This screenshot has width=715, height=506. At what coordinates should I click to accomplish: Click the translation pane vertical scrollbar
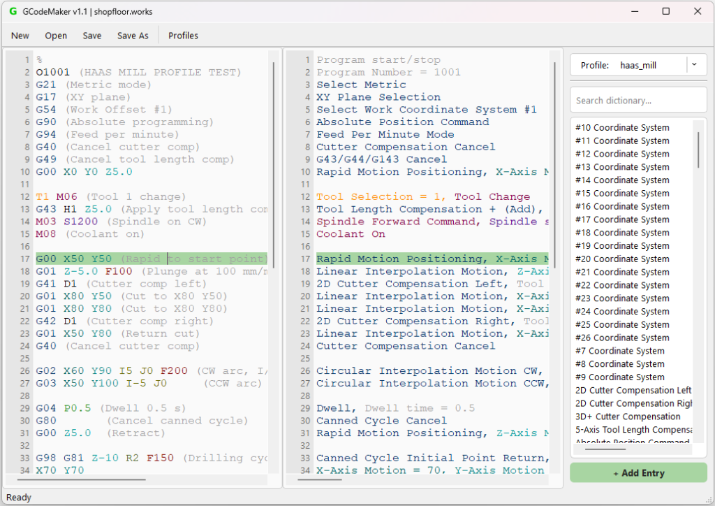coord(554,165)
